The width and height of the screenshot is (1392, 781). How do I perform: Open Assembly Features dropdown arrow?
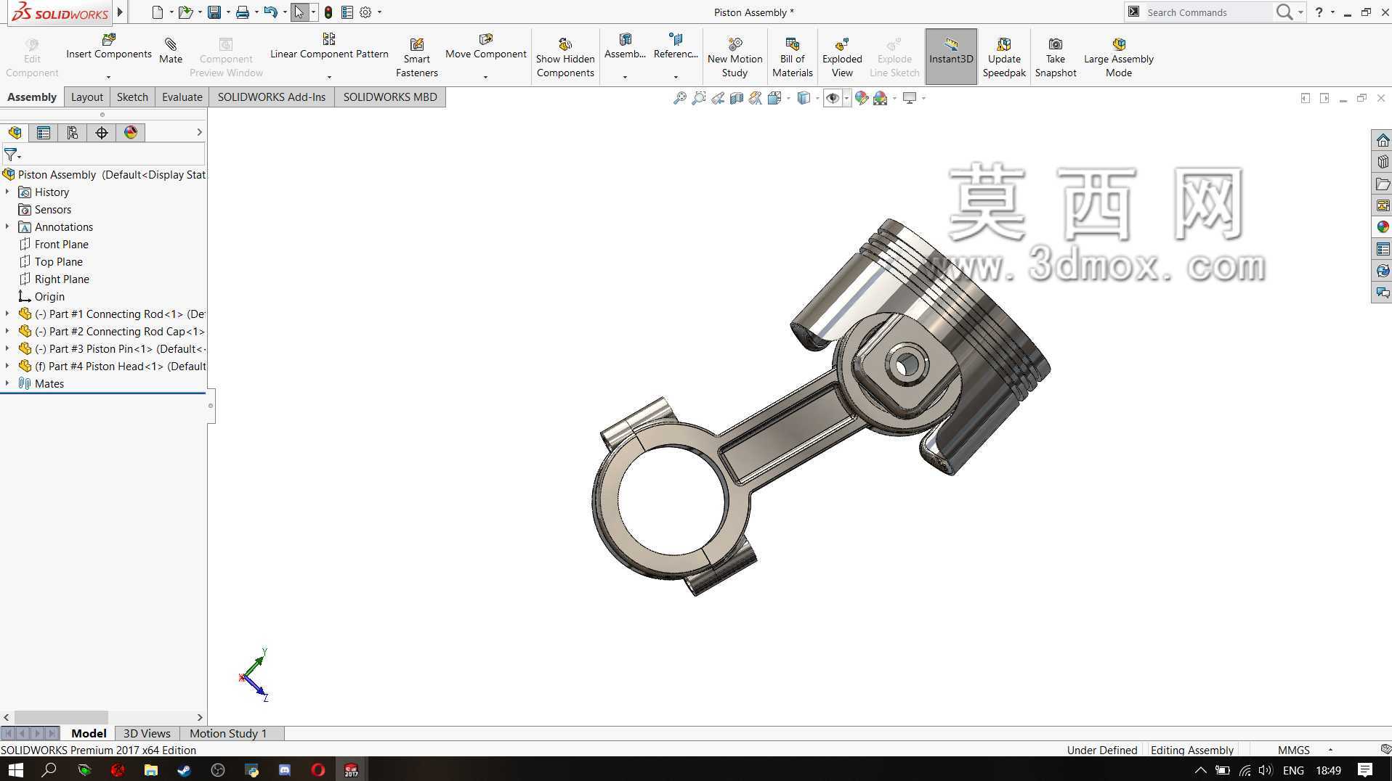pos(625,77)
